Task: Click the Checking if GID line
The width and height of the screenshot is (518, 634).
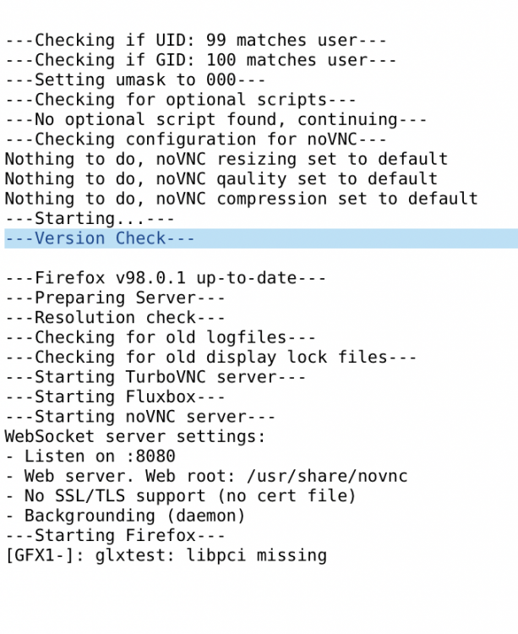Action: click(200, 60)
